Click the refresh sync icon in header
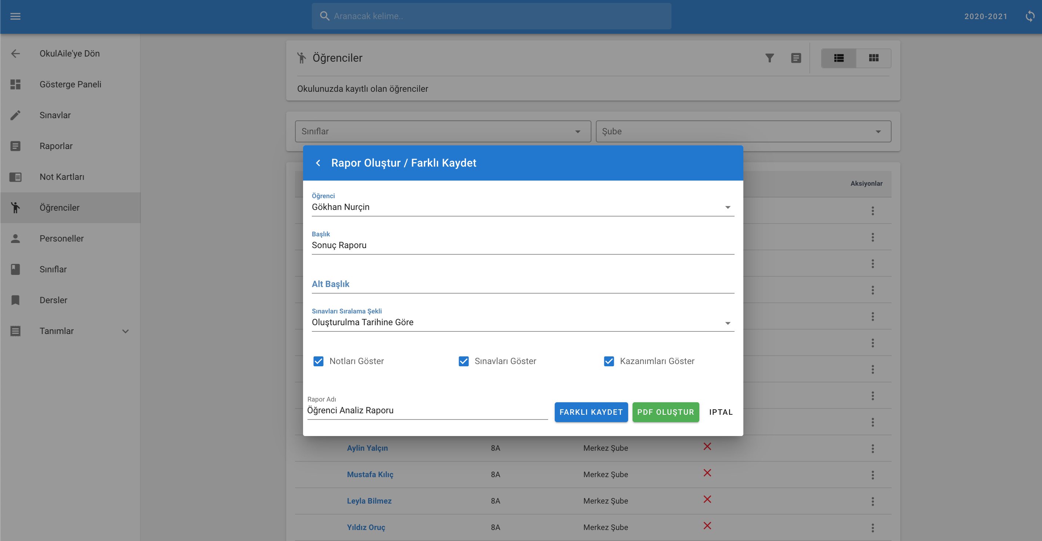The width and height of the screenshot is (1042, 541). [x=1030, y=16]
